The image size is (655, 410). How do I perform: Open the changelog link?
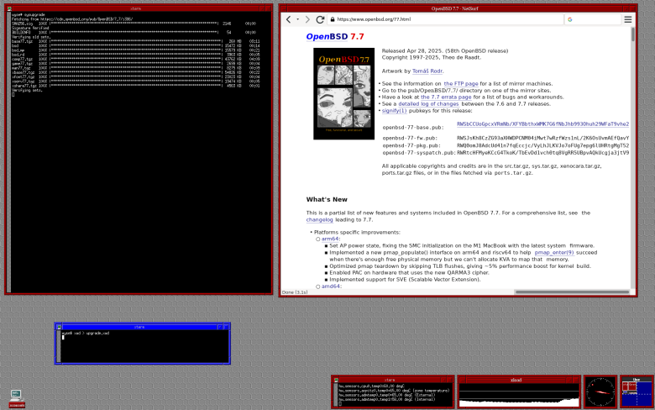[x=320, y=220]
